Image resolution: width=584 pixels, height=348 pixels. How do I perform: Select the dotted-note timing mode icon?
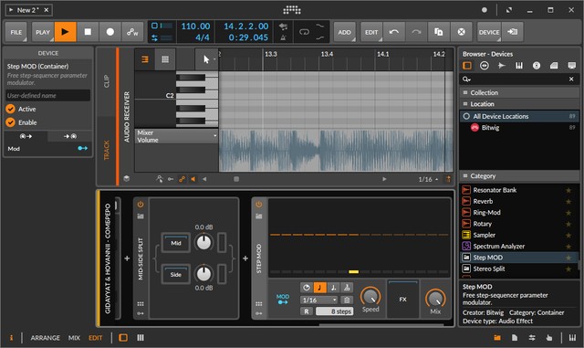333,288
